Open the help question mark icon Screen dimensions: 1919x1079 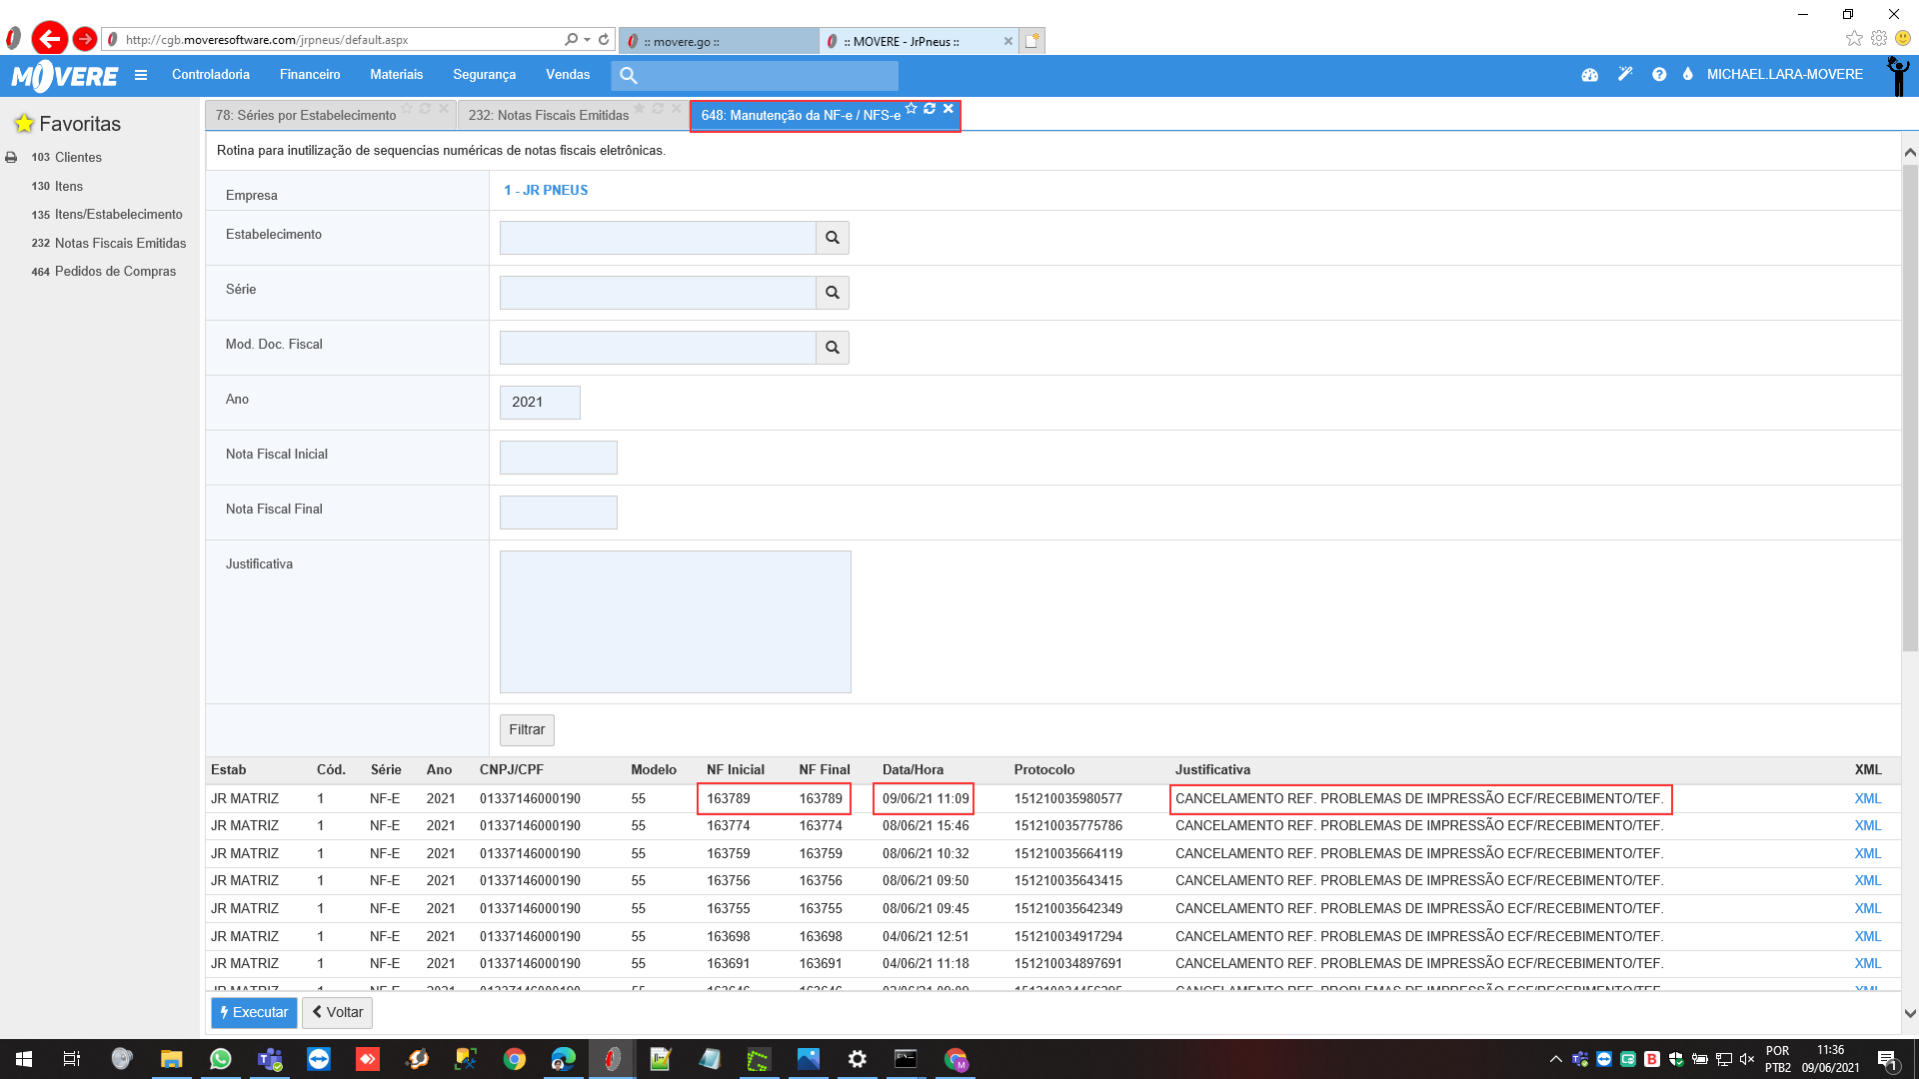tap(1659, 75)
